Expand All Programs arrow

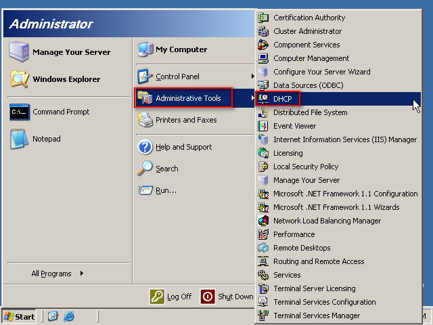81,274
